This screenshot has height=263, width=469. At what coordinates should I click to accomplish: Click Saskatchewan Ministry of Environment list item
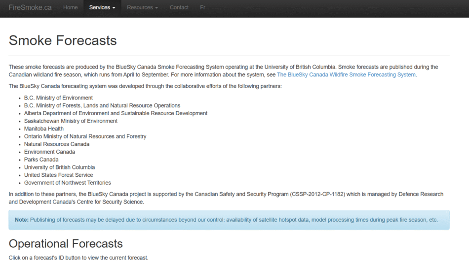(x=71, y=121)
